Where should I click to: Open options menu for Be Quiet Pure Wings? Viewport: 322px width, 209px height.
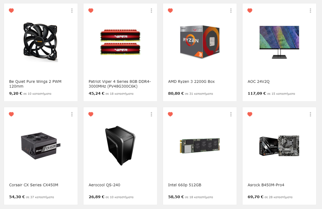click(72, 11)
